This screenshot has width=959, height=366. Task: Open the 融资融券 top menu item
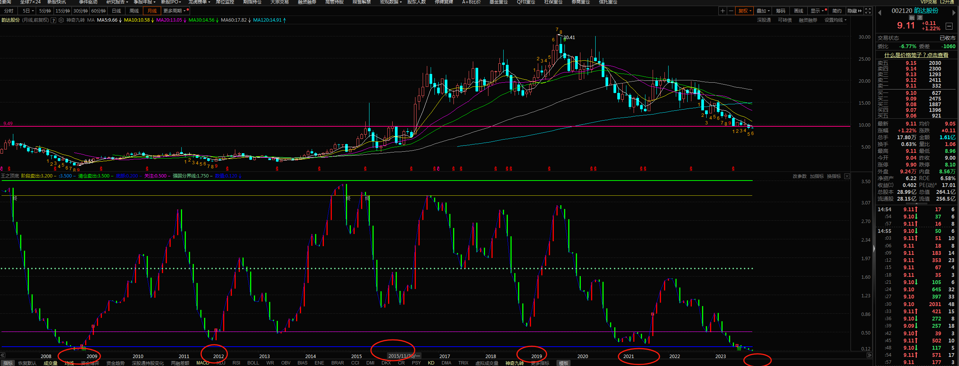coord(307,2)
